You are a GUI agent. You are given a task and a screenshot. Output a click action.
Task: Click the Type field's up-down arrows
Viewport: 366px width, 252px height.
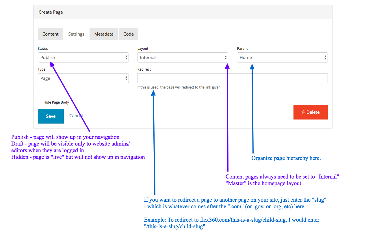[126, 78]
